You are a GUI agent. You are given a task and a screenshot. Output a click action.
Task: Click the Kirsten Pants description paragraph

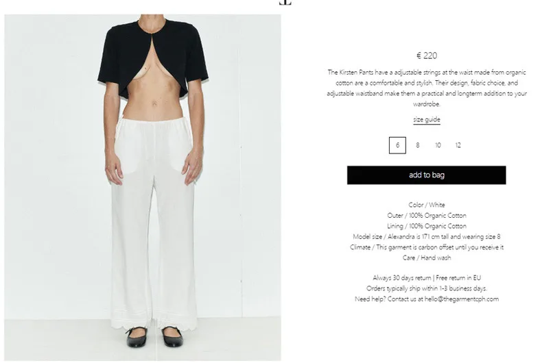[427, 88]
